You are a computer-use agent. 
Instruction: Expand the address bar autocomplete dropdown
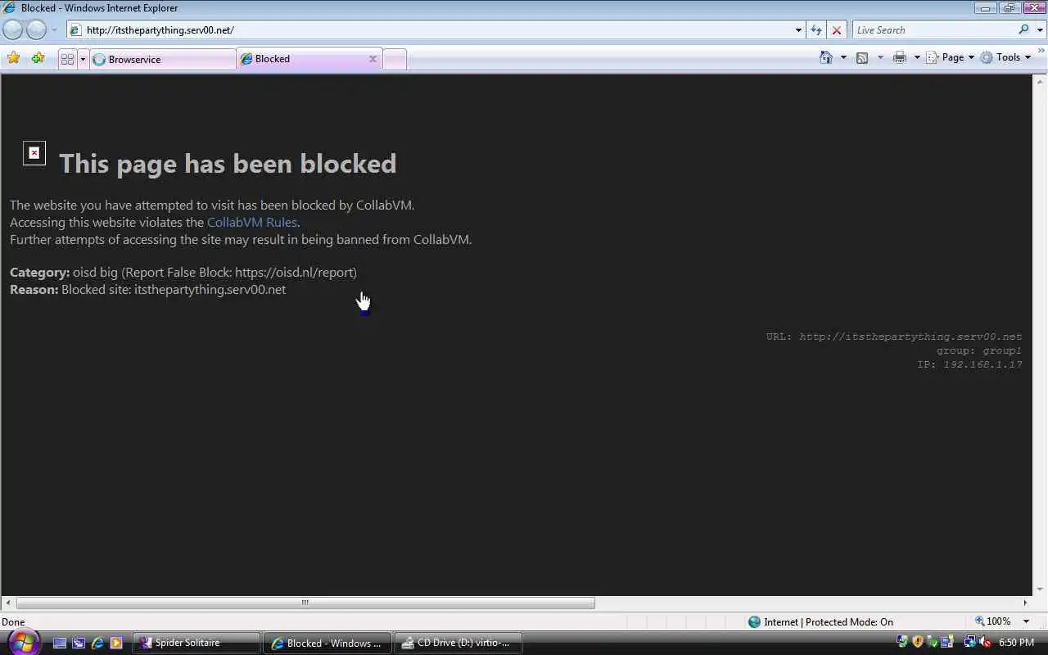point(798,30)
